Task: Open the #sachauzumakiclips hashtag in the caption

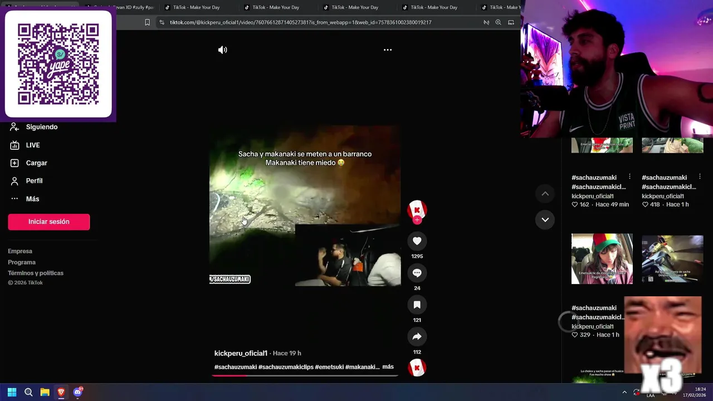Action: [286, 367]
